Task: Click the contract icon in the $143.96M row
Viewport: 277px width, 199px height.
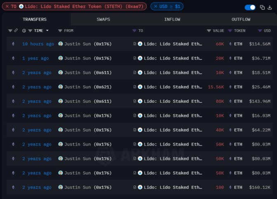Action: tap(135, 101)
